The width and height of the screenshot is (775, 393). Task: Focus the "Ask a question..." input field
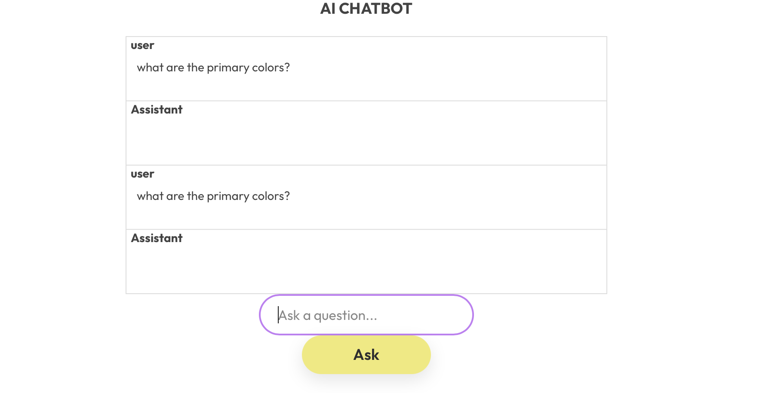click(366, 315)
